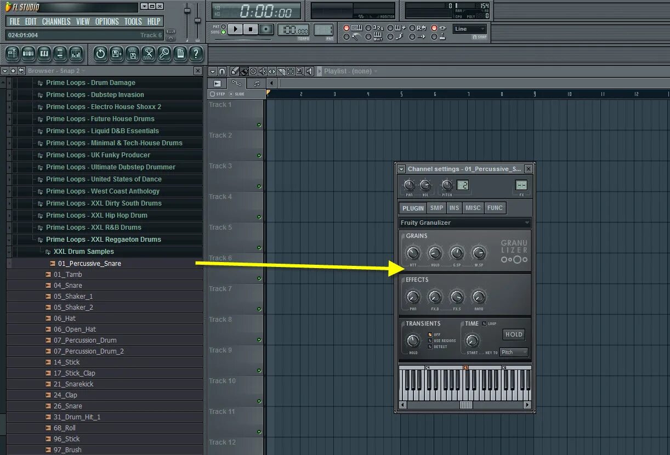670x455 pixels.
Task: Switch to the INS tab
Action: [454, 208]
